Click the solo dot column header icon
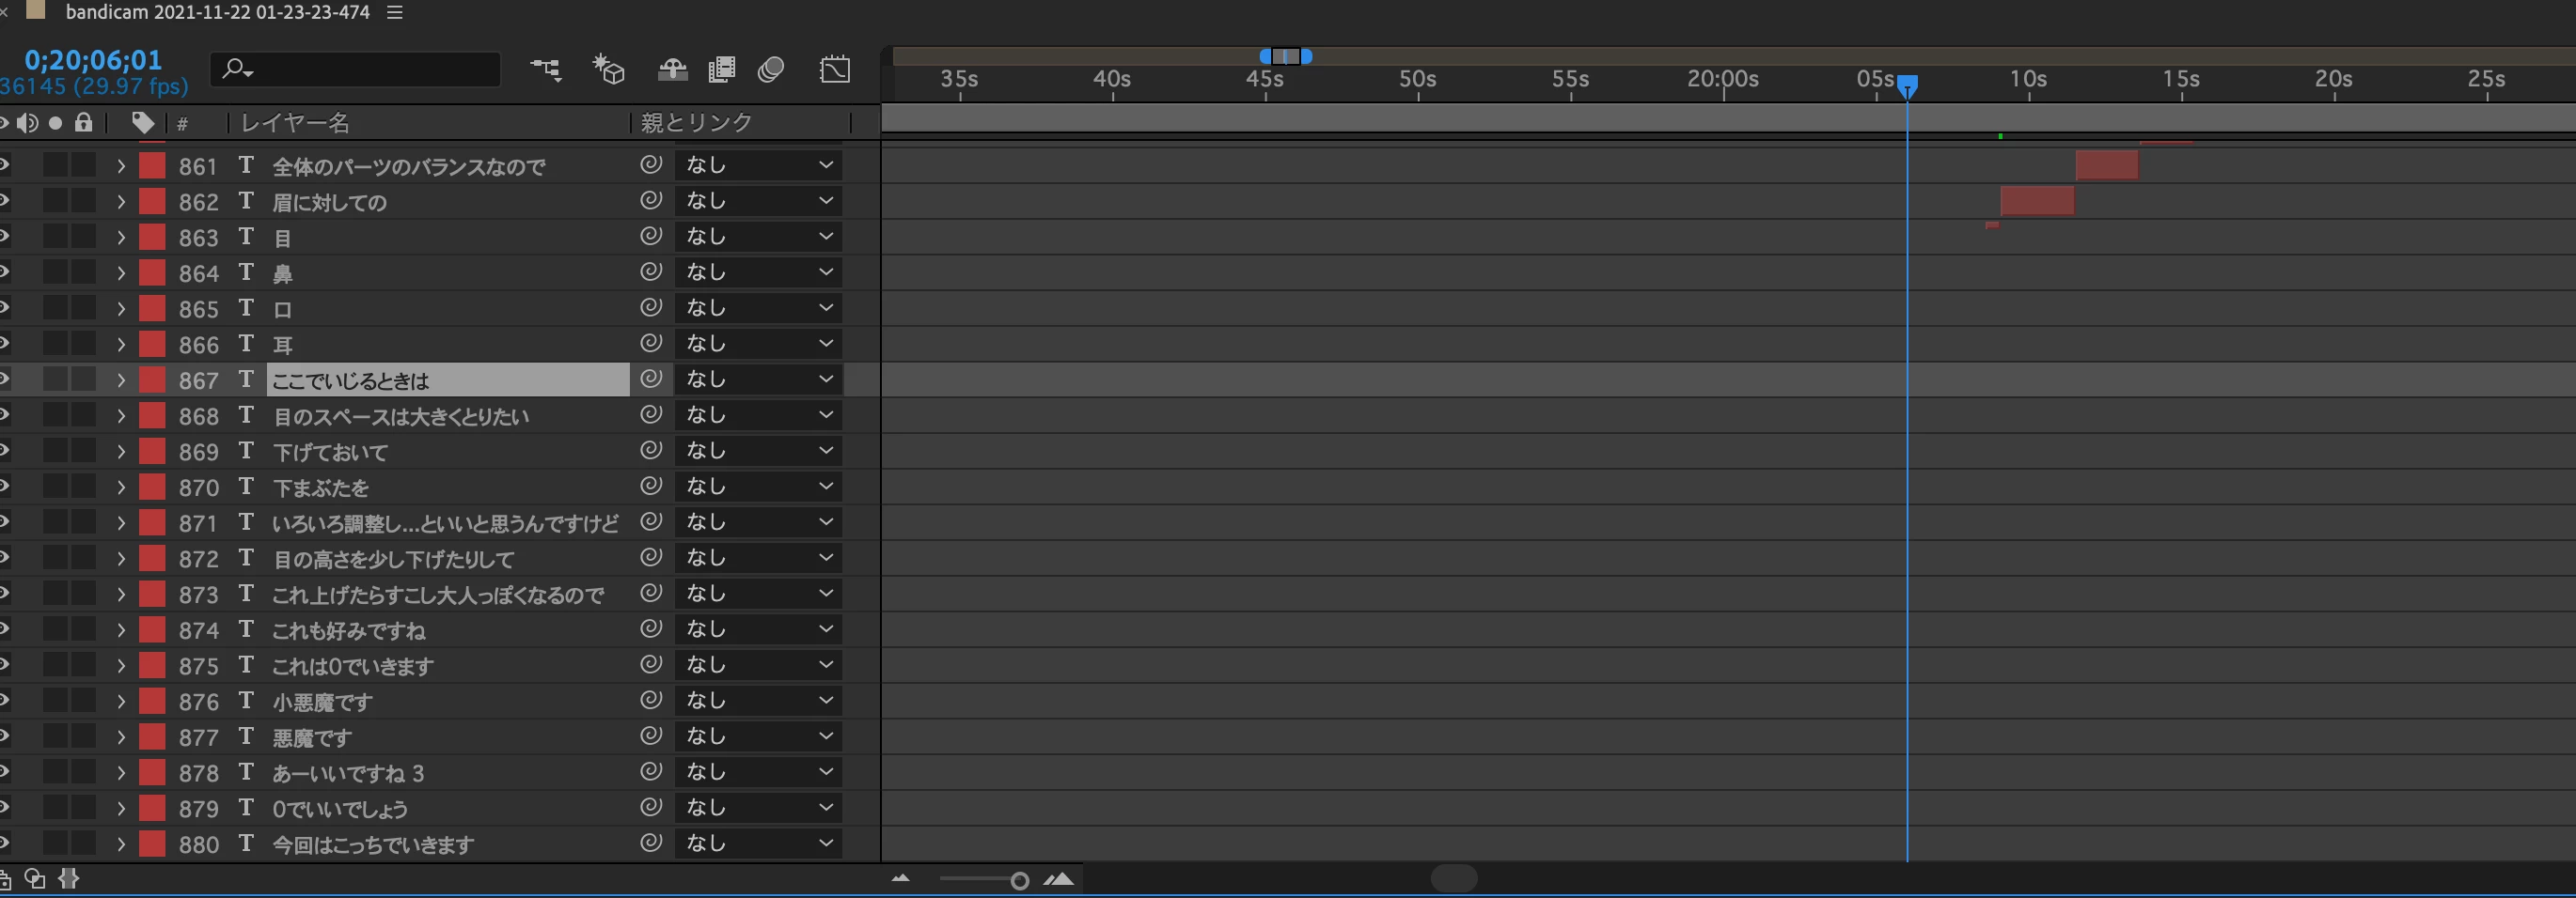Viewport: 2576px width, 898px height. tap(55, 123)
